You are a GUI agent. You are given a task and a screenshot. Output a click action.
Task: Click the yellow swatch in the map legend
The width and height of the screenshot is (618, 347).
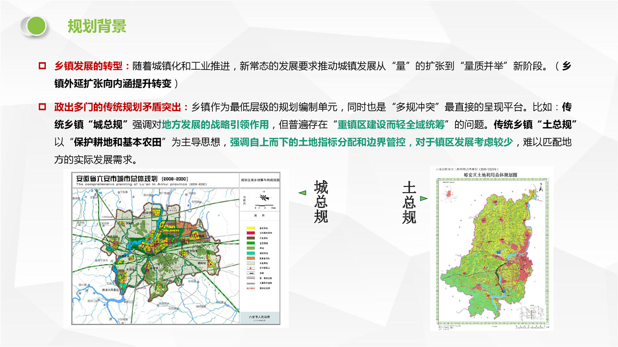coord(250,228)
